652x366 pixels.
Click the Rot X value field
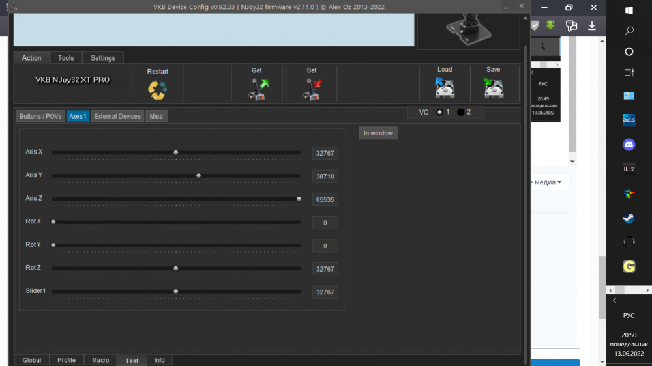325,223
